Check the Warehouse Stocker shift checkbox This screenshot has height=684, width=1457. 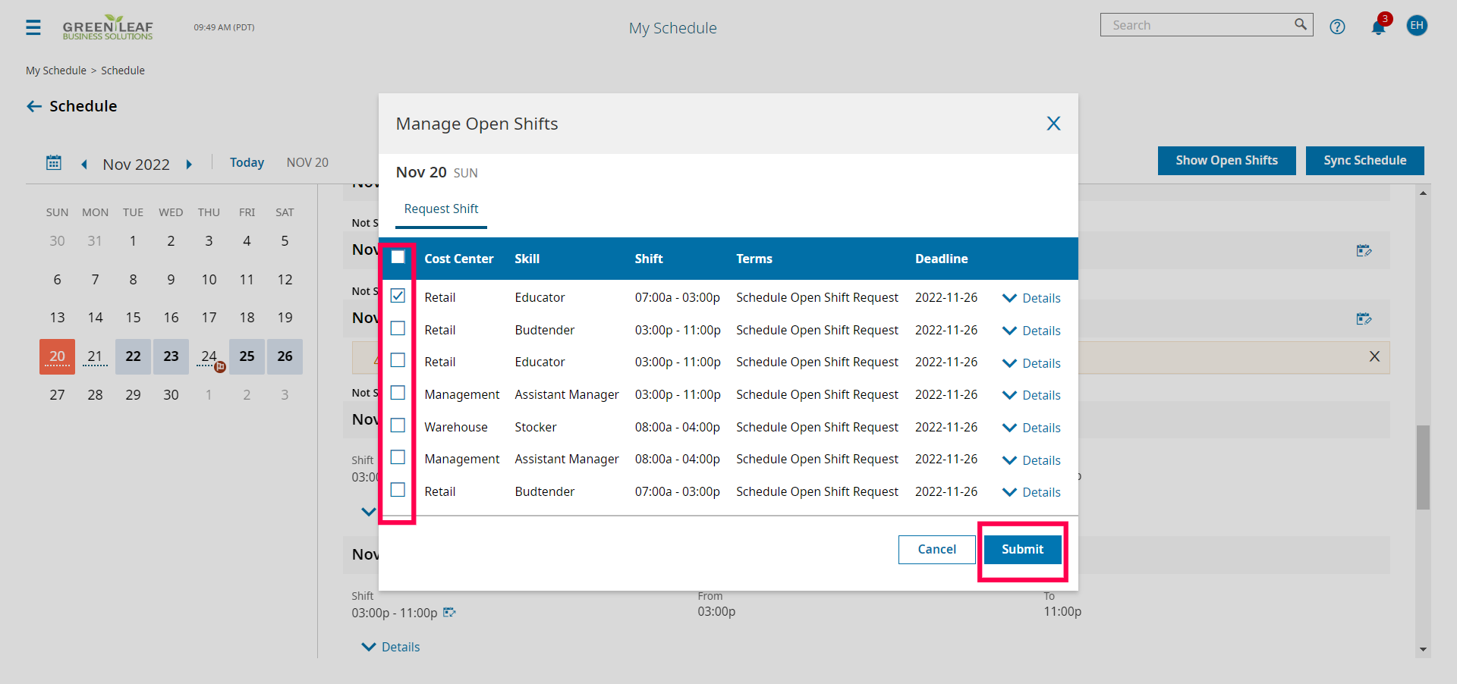coord(398,425)
